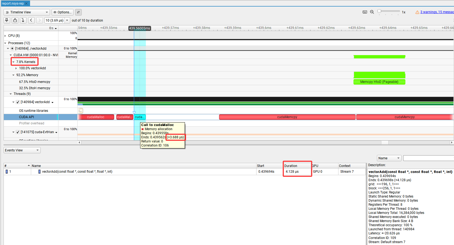
Task: Open keyboard shortcuts via the keyboard icon
Action: coord(365,12)
